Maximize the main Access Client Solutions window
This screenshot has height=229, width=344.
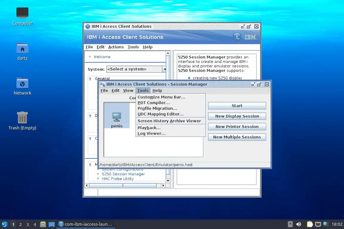pyautogui.click(x=249, y=27)
